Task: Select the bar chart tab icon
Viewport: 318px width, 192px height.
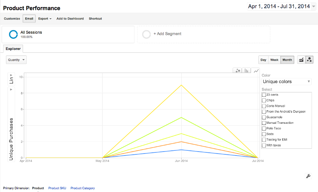Action: click(246, 70)
